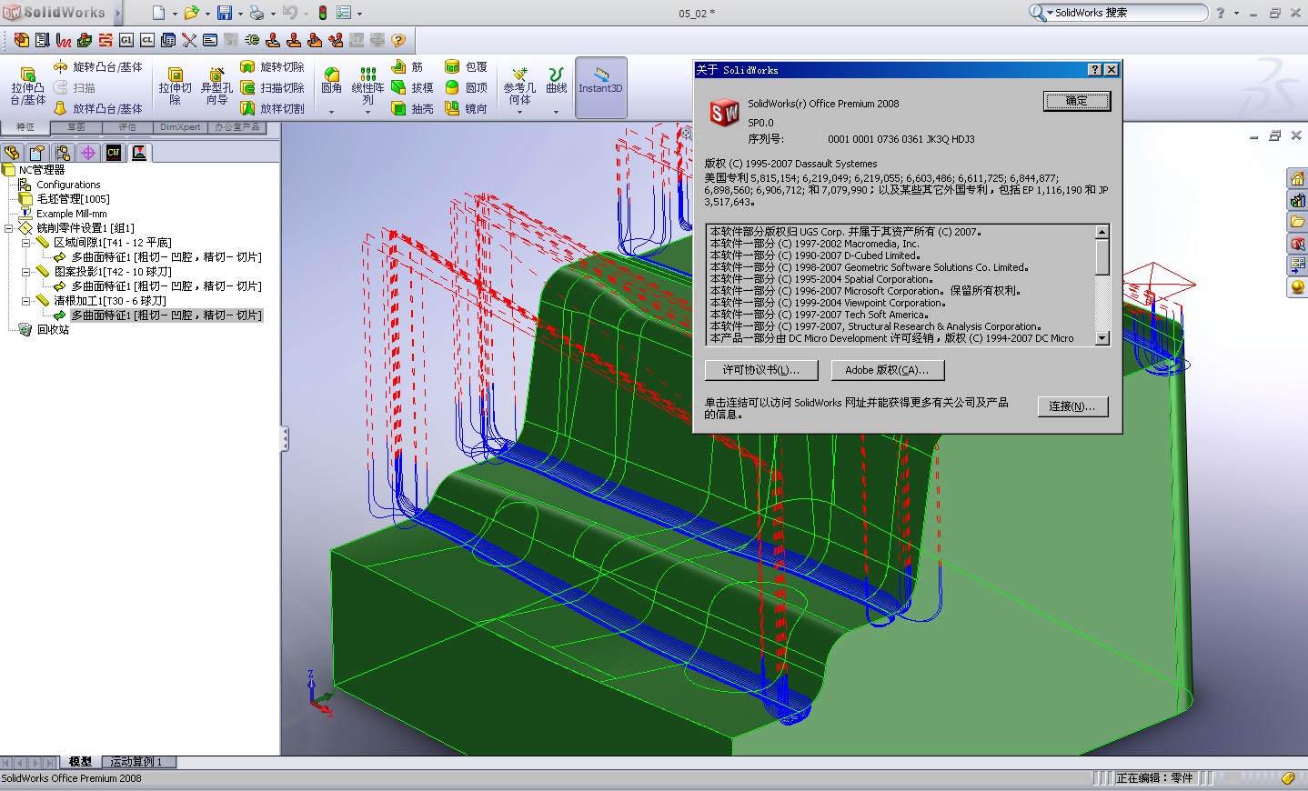
Task: Click 确定 in the About SolidWorks dialog
Action: pos(1077,101)
